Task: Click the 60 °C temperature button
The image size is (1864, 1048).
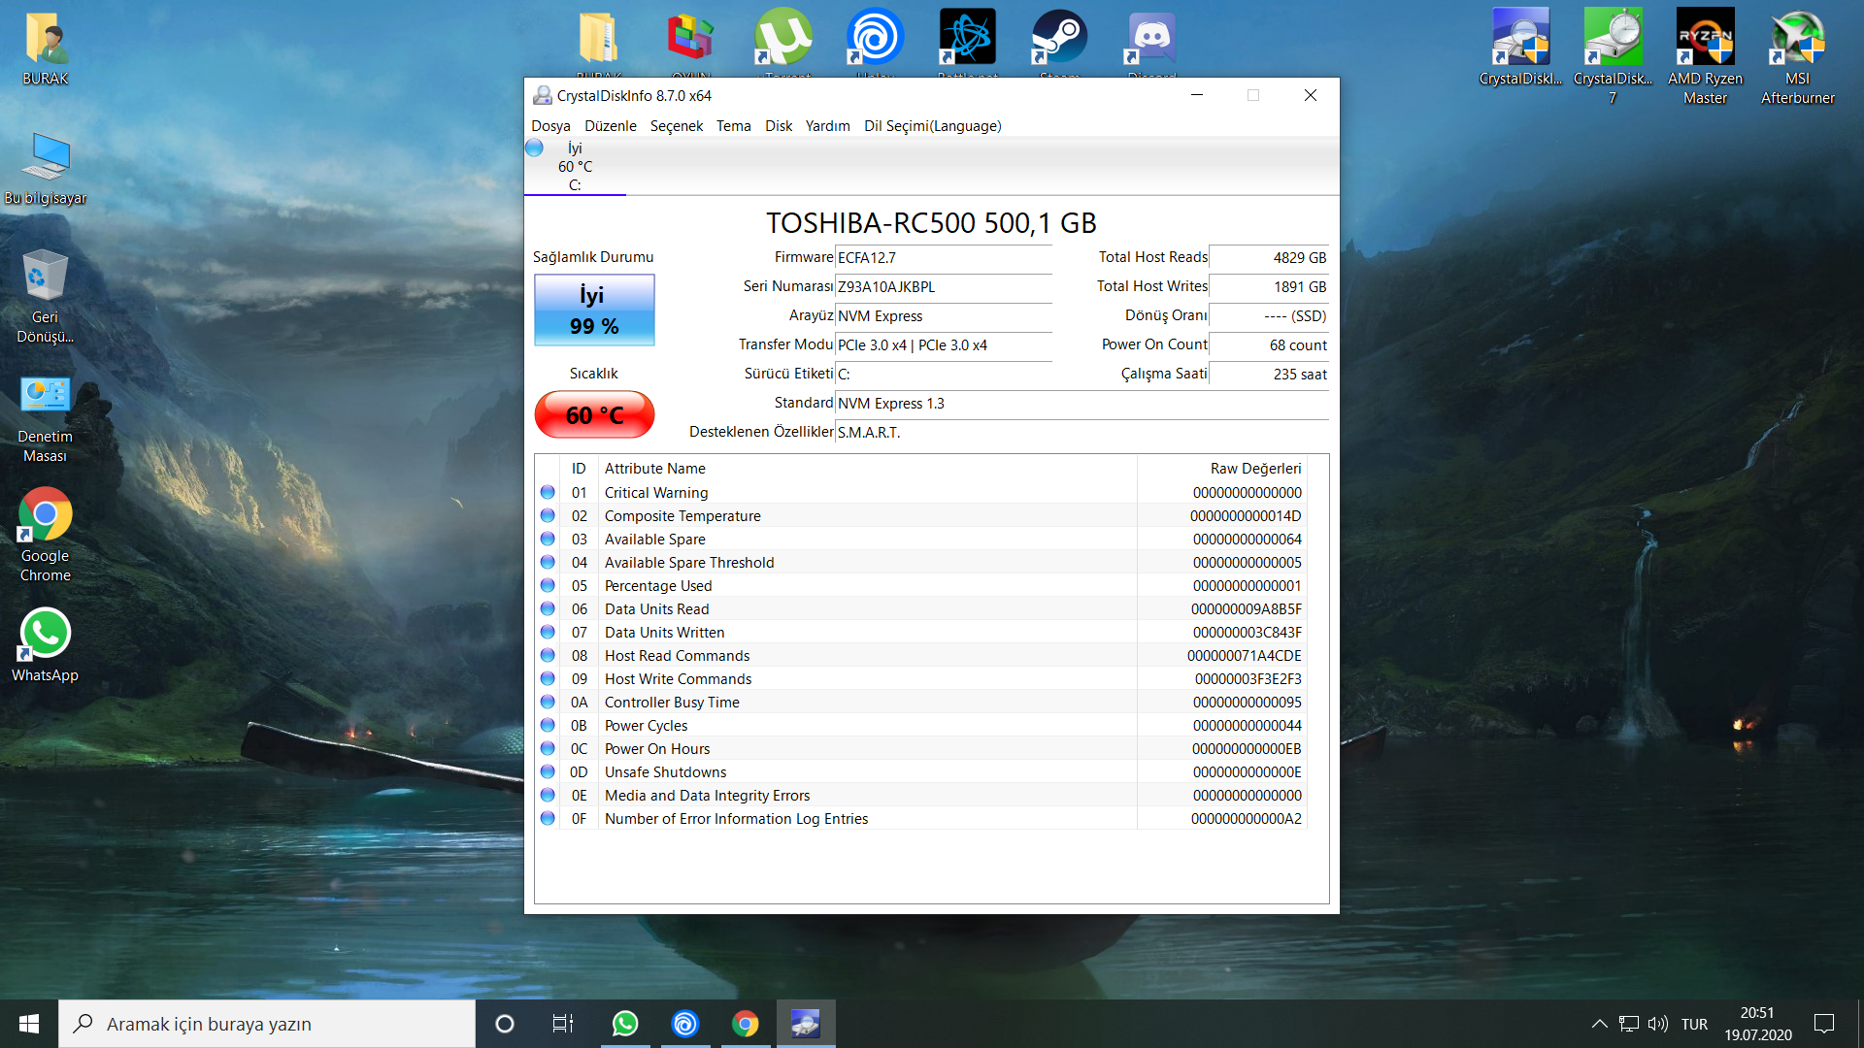Action: (594, 415)
